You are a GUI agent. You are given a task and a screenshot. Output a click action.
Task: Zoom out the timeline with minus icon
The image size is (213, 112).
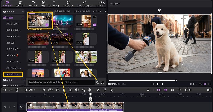[x=187, y=90]
